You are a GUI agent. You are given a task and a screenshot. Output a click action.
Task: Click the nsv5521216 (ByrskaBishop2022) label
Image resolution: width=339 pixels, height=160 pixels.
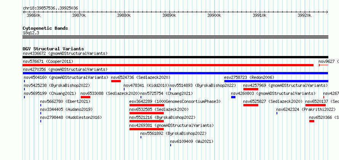point(162,117)
